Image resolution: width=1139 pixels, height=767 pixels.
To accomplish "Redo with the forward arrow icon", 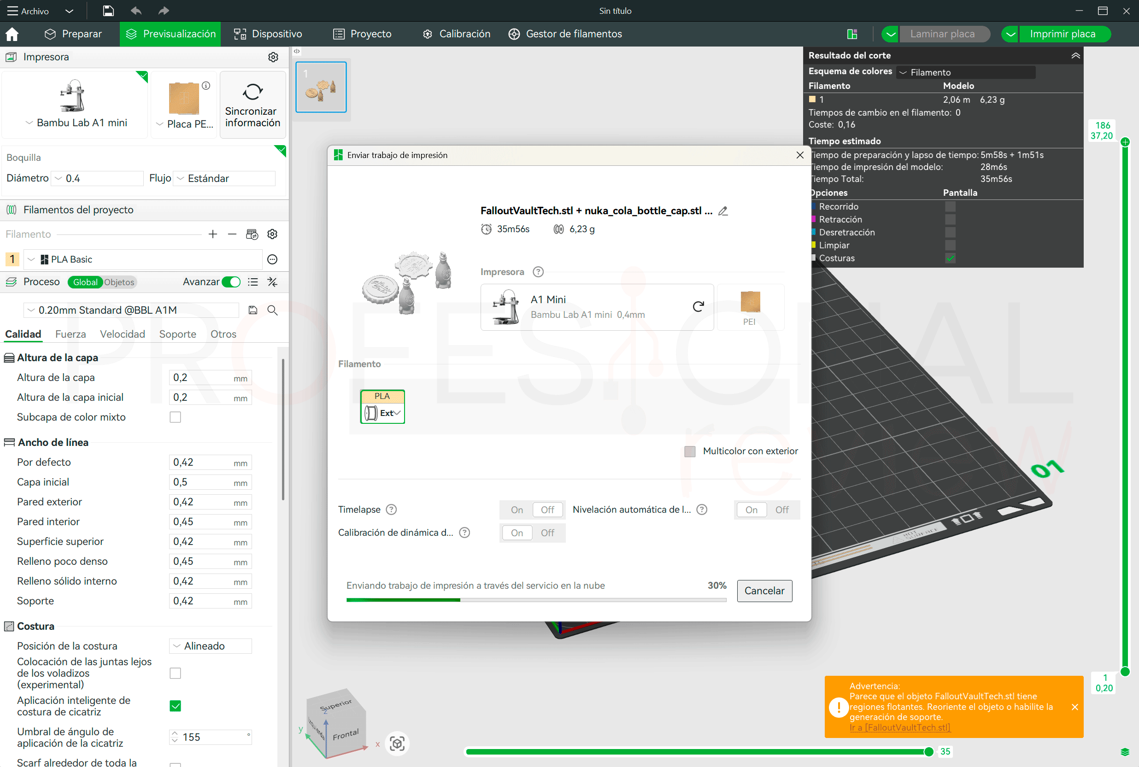I will click(164, 11).
